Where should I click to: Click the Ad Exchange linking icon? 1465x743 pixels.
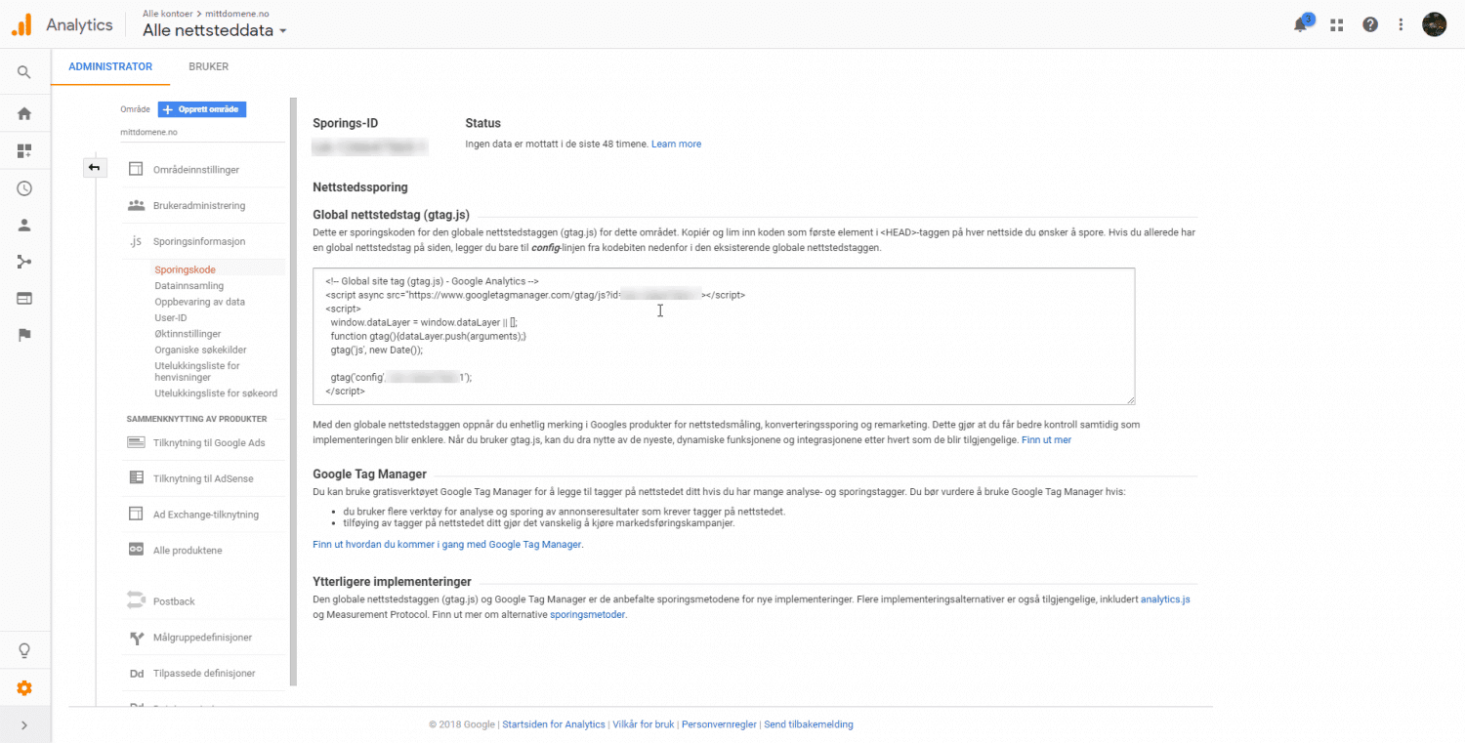[136, 515]
